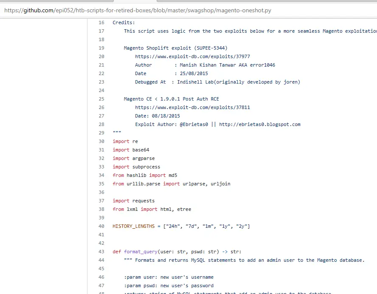Viewport: 377px width, 294px height.
Task: Click the ebrietas0.blogspot.com URL text
Action: click(260, 124)
